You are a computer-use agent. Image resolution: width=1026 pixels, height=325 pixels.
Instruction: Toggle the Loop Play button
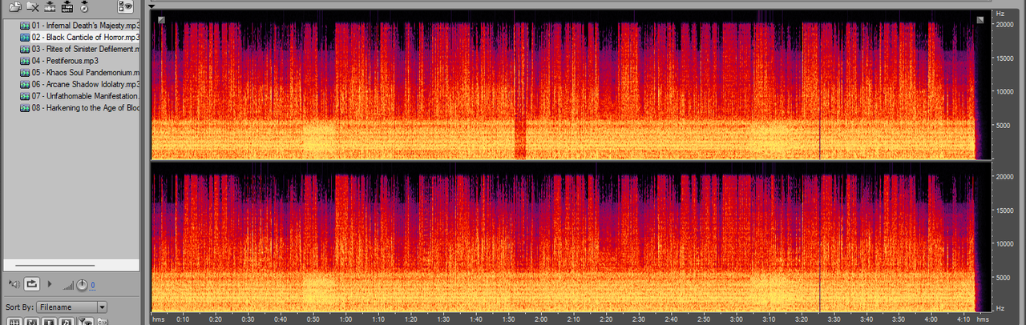point(32,283)
